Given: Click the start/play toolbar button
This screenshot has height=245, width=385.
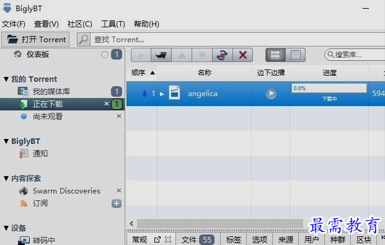Looking at the screenshot, I should (x=141, y=55).
